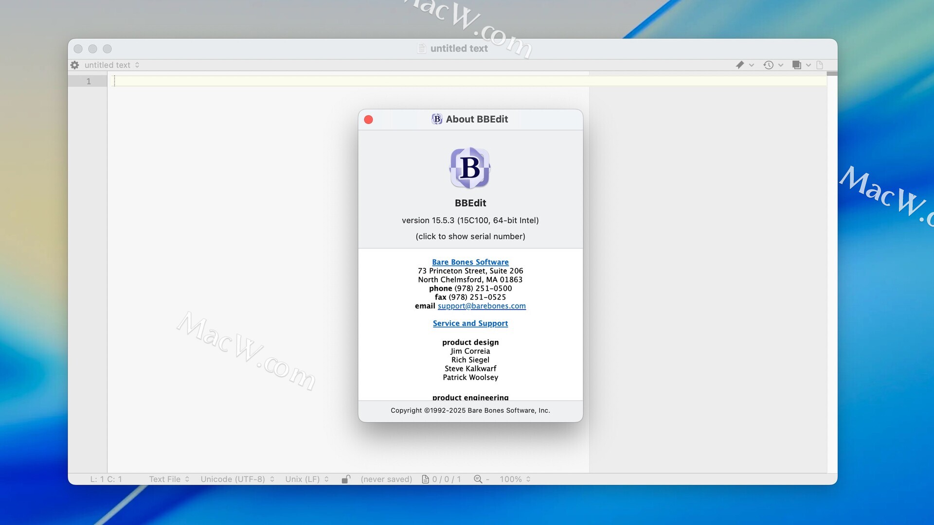
Task: Open the Bare Bones Software link
Action: 470,262
